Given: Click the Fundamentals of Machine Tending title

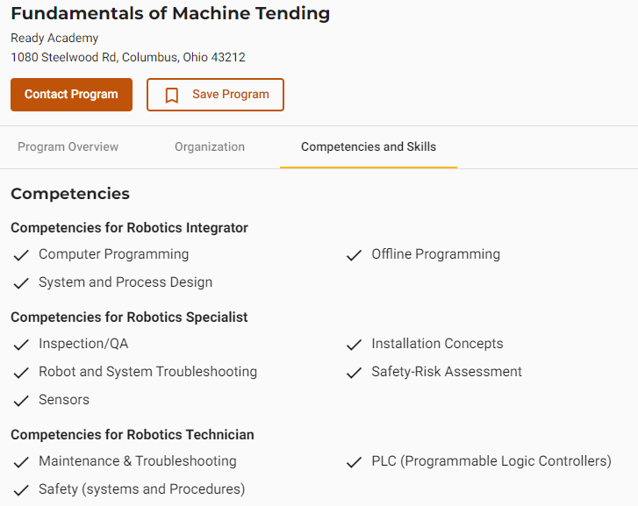Looking at the screenshot, I should pyautogui.click(x=170, y=13).
